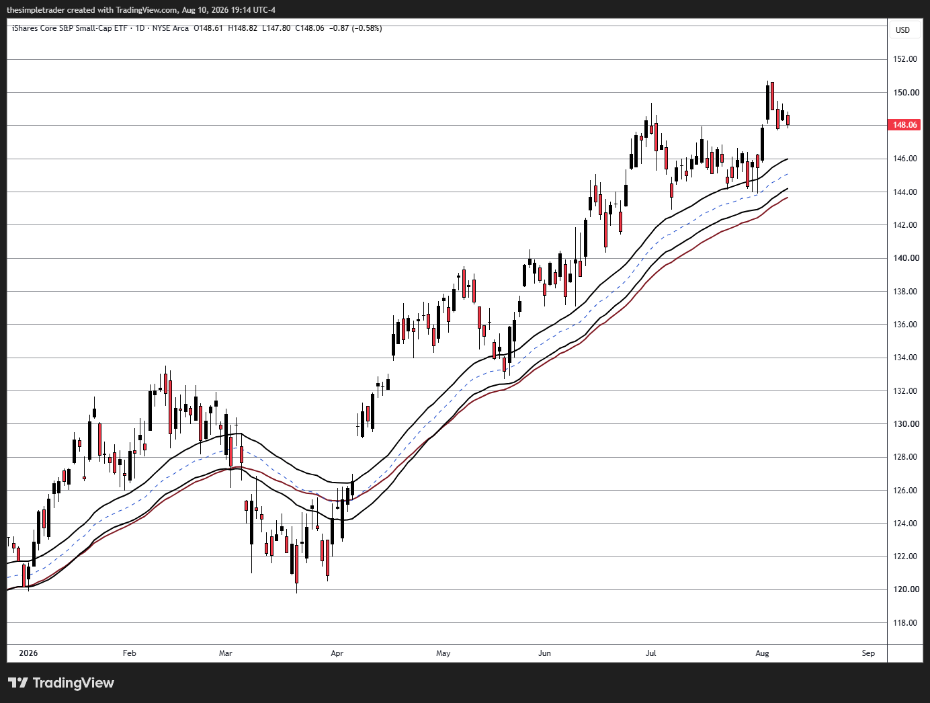Click the 120.00 price axis label

point(905,589)
